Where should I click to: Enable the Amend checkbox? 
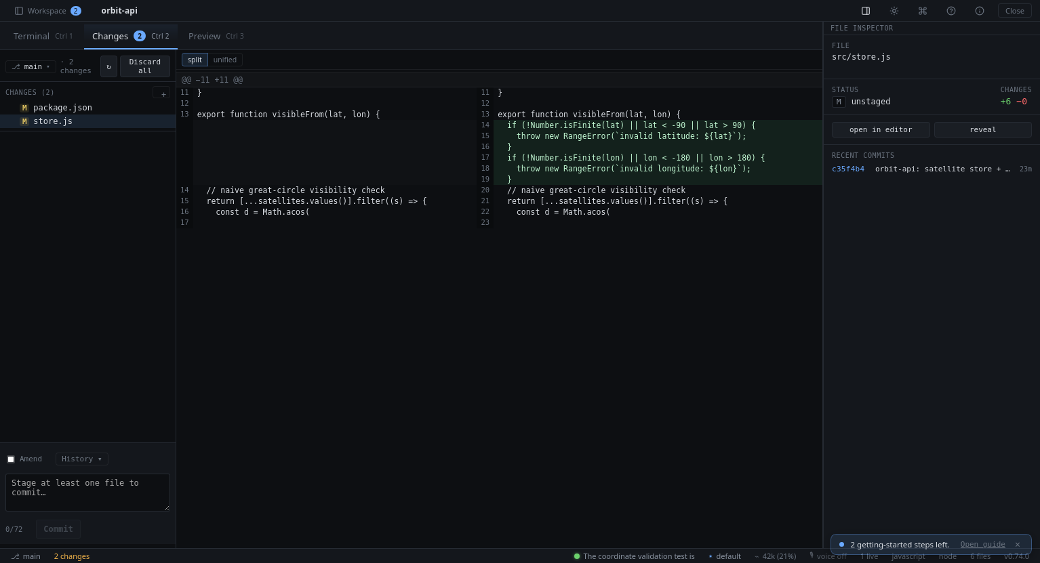point(11,459)
